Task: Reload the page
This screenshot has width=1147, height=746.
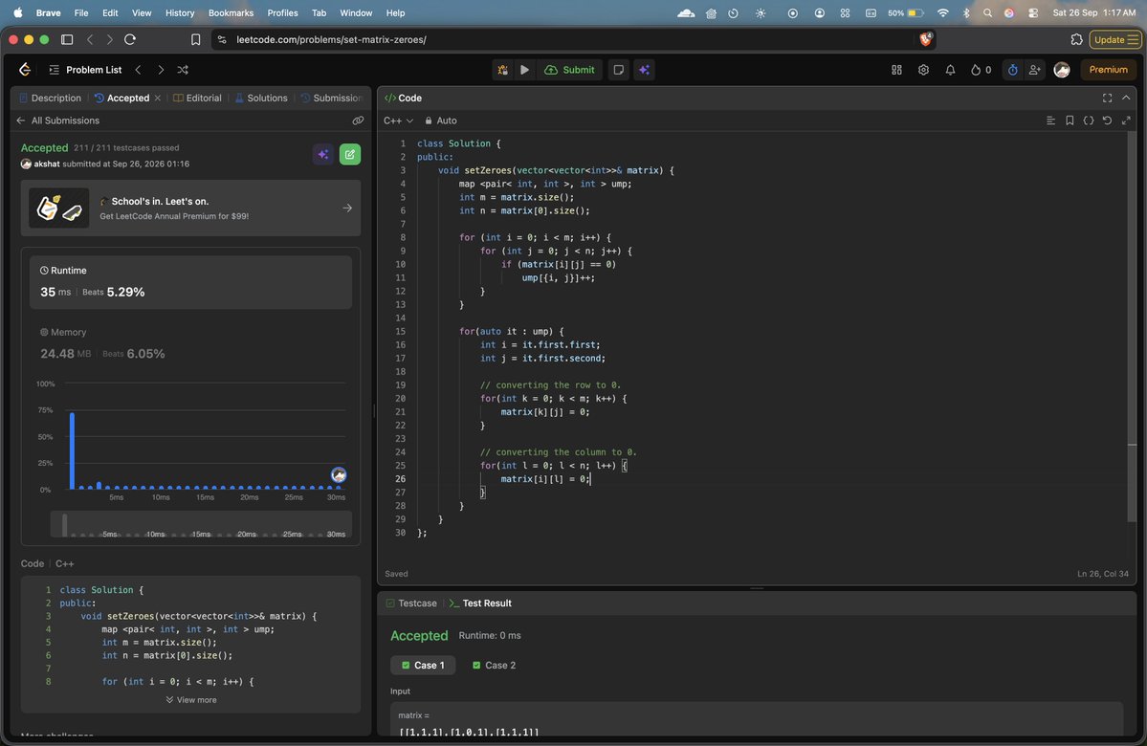Action: click(130, 39)
